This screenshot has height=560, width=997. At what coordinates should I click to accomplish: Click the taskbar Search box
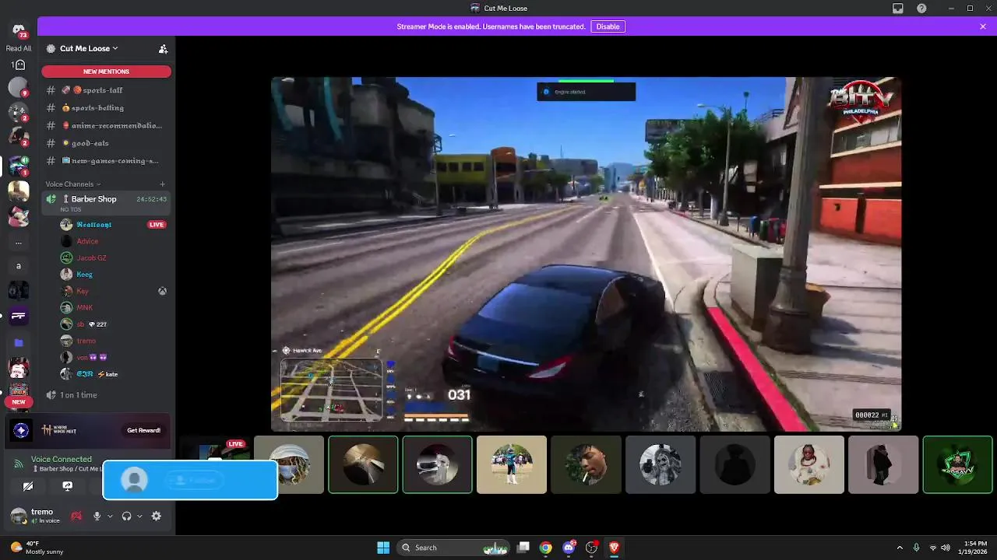[x=453, y=548]
